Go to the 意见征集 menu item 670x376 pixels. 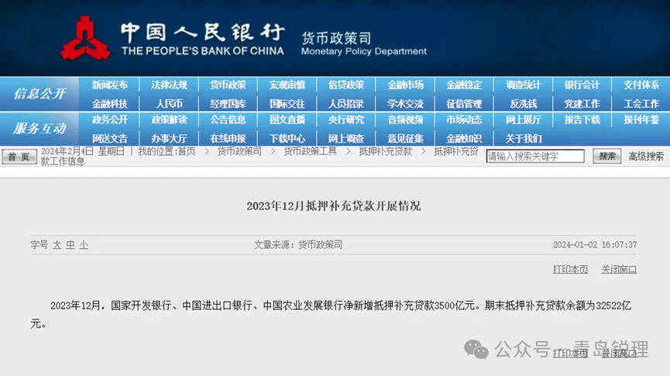click(x=405, y=139)
